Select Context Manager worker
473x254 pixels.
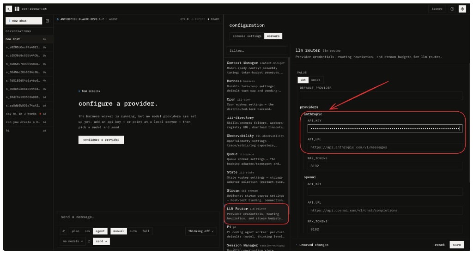click(256, 67)
